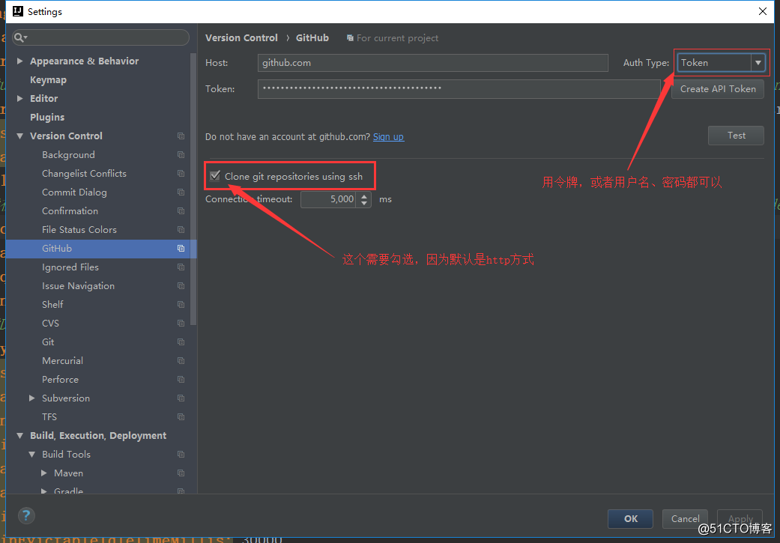Open Ignored Files settings
Screen dimensions: 780x543
click(70, 267)
